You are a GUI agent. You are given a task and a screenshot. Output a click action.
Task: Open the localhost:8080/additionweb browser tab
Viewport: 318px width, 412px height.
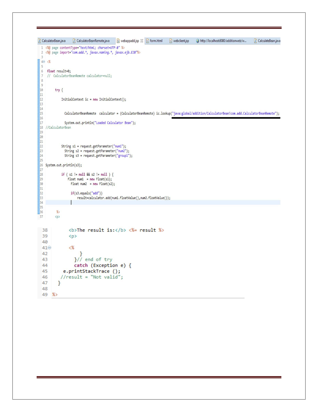click(221, 41)
